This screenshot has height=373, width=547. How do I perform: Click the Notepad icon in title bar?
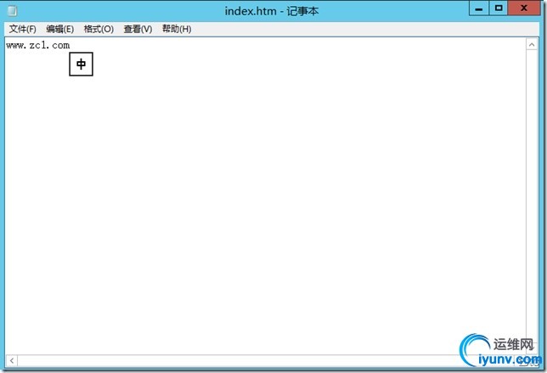(x=12, y=11)
